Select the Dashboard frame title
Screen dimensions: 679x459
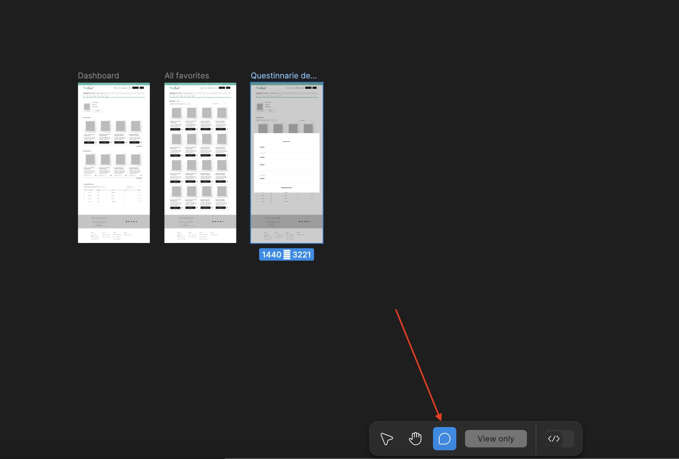98,76
